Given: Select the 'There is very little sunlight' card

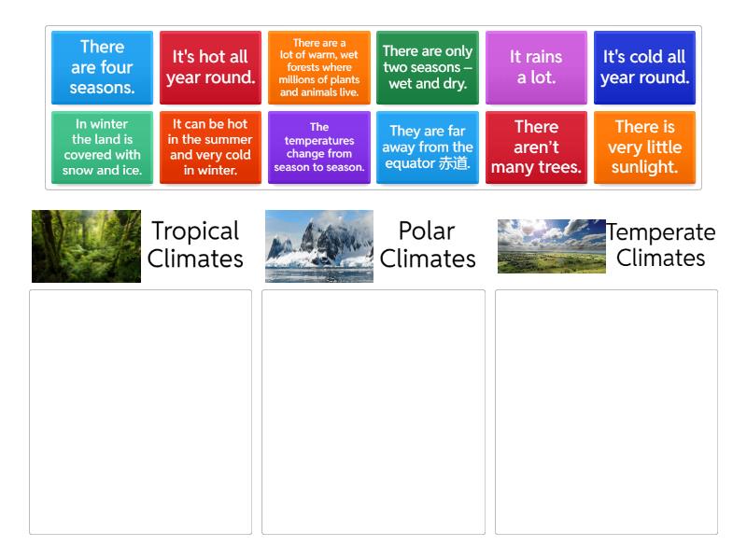Looking at the screenshot, I should [644, 147].
